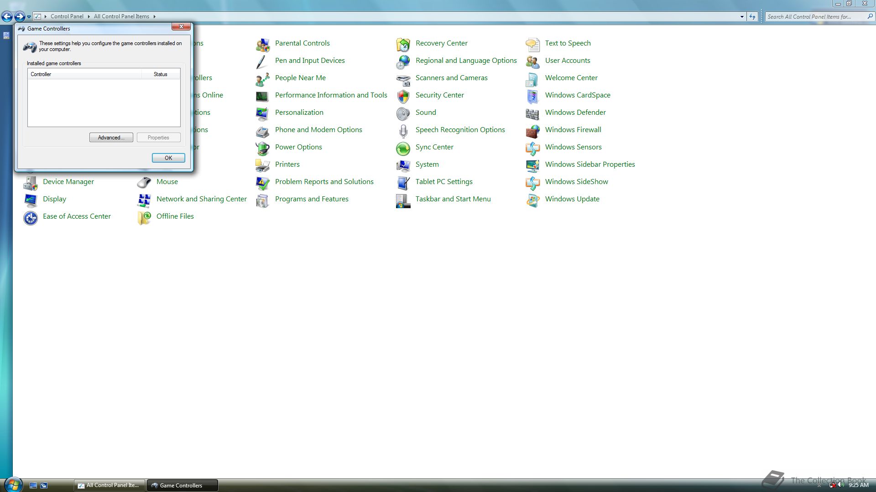
Task: Open the User Accounts icon
Action: click(x=532, y=61)
